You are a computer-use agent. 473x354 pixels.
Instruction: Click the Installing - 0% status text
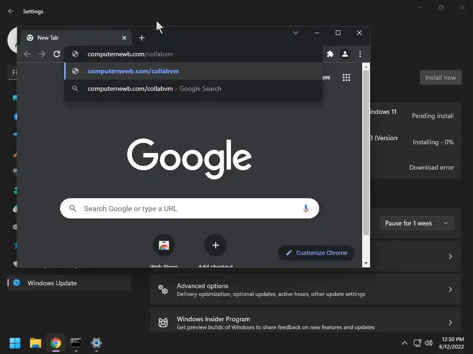[433, 142]
